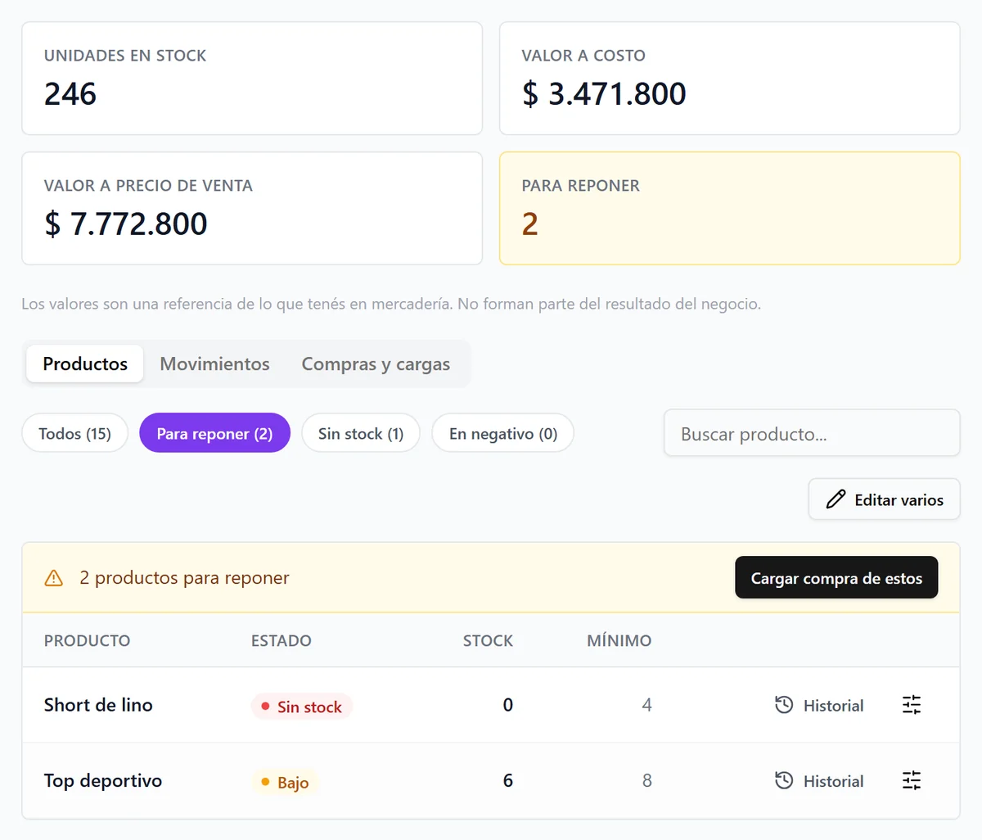Click the Valor a costo card
Viewport: 982px width, 840px height.
point(729,79)
